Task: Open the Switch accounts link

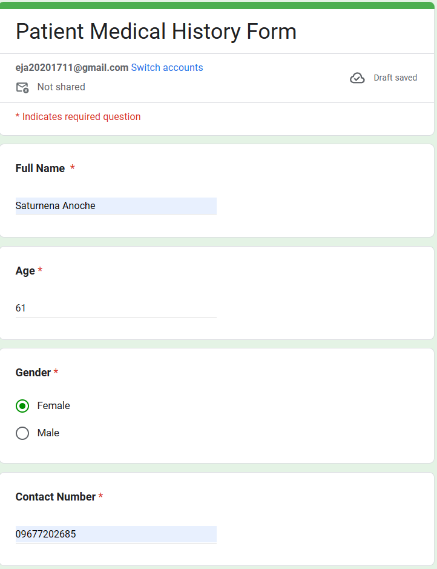Action: [167, 68]
